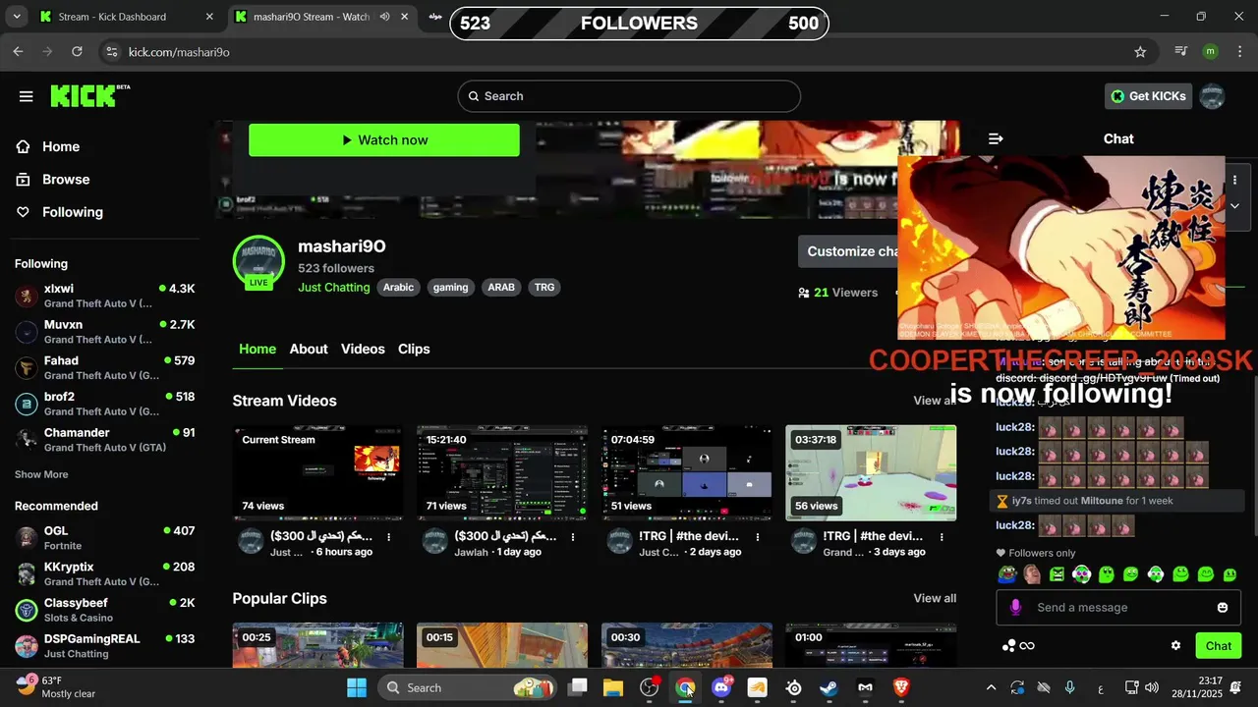Open options for the 03:37:18 video
The image size is (1258, 707).
[942, 537]
